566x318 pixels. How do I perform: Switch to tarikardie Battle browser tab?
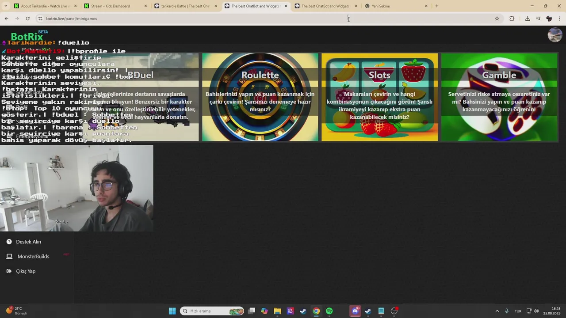pyautogui.click(x=186, y=6)
